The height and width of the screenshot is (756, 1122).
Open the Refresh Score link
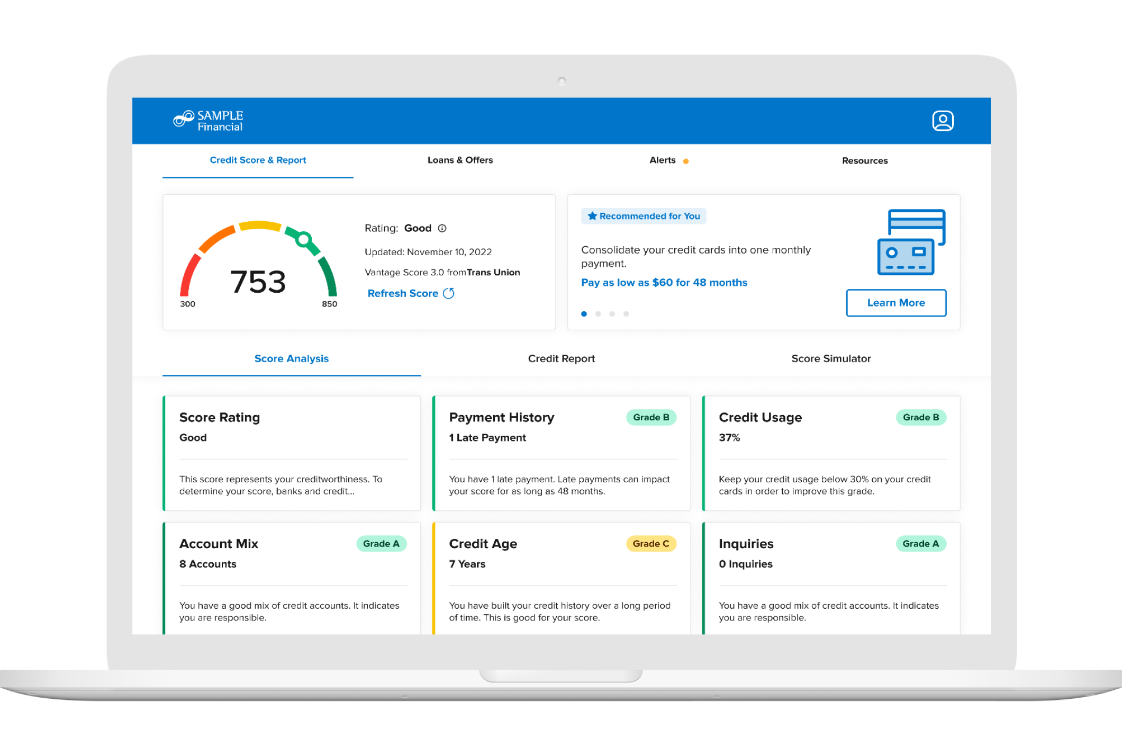pos(403,293)
